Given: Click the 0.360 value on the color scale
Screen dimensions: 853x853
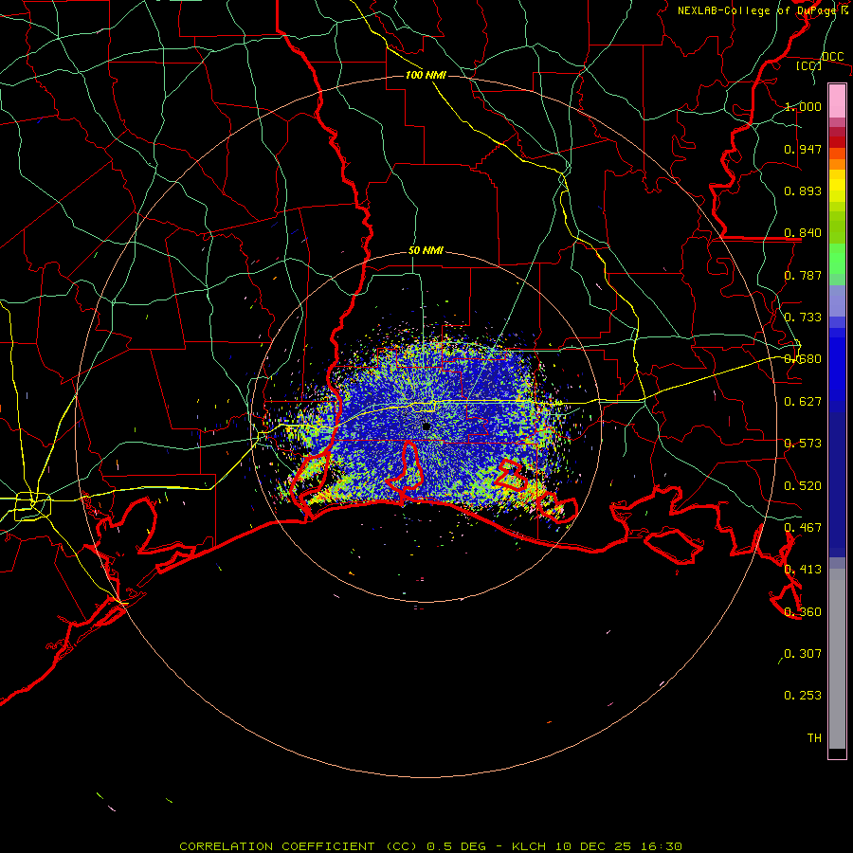Looking at the screenshot, I should [803, 612].
